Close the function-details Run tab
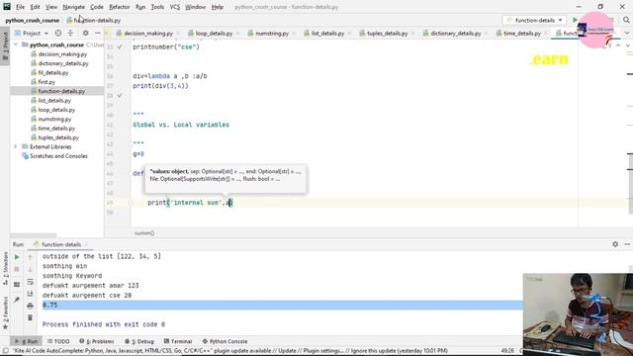Viewport: 633px width, 356px height. pyautogui.click(x=86, y=244)
